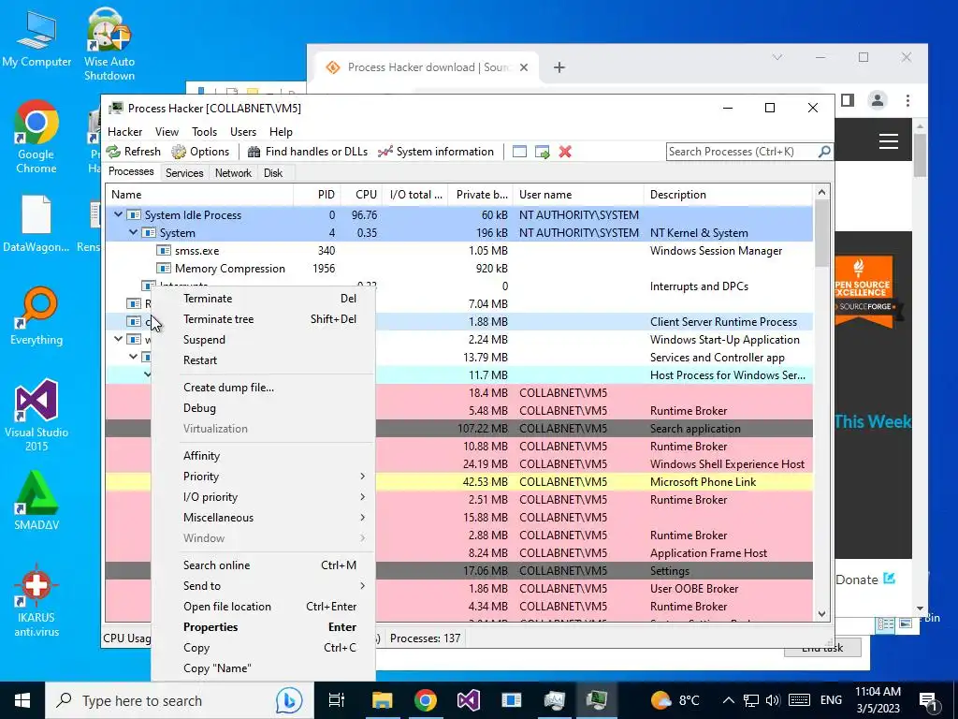This screenshot has height=719, width=958.
Task: Click the search magnifier in Process Hacker
Action: click(x=824, y=151)
